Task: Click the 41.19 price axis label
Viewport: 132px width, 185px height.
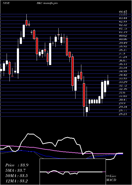Action: (123, 32)
